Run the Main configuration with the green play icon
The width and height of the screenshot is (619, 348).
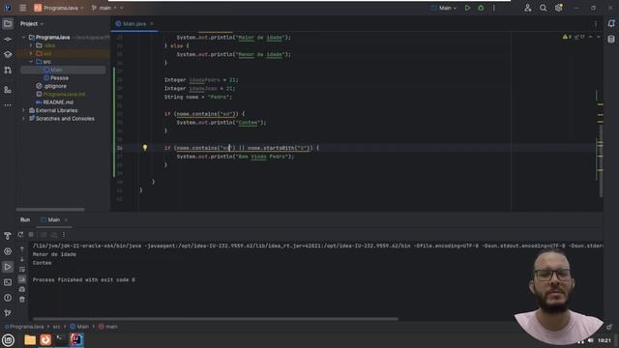click(467, 8)
